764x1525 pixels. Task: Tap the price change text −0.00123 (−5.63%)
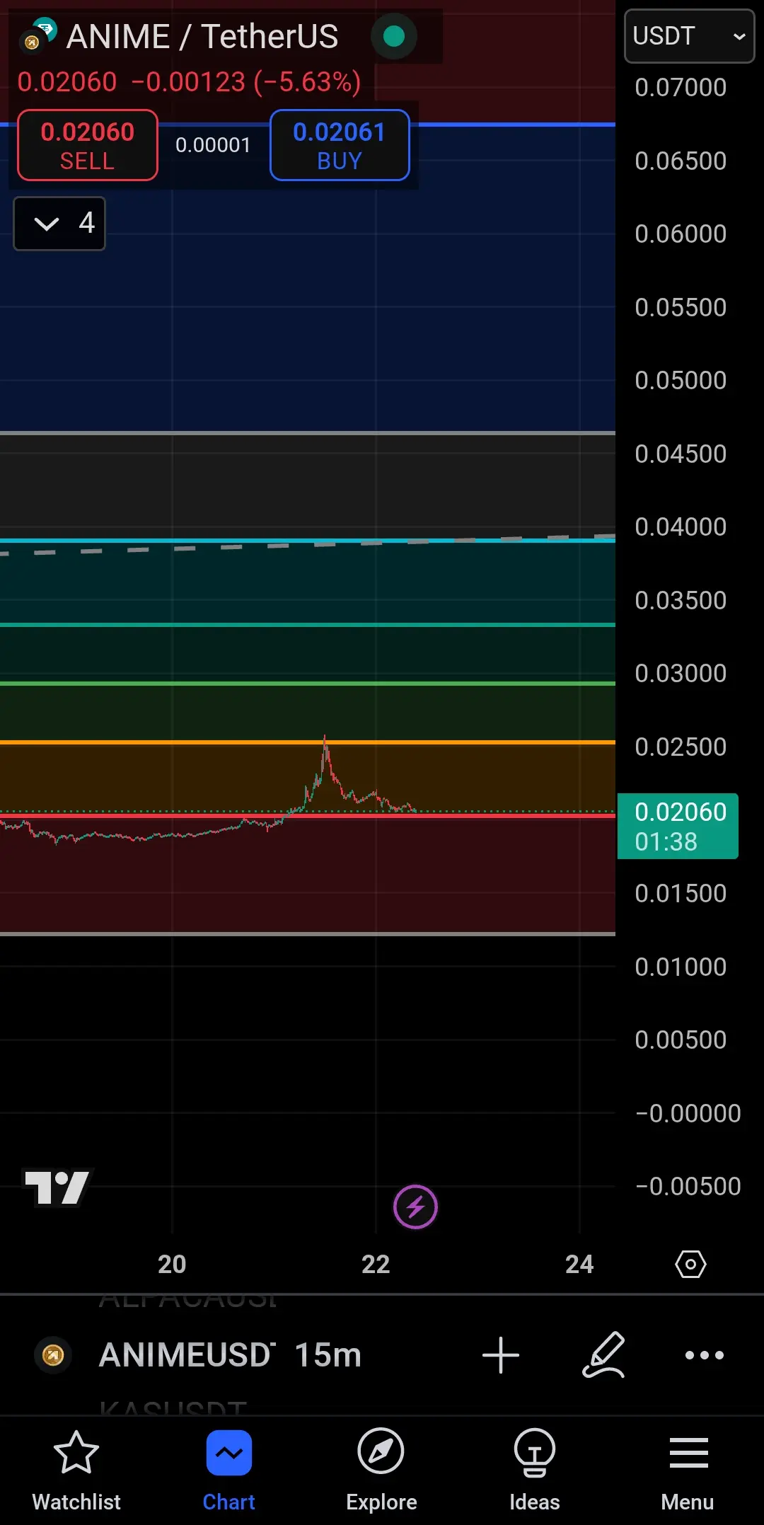click(x=246, y=82)
